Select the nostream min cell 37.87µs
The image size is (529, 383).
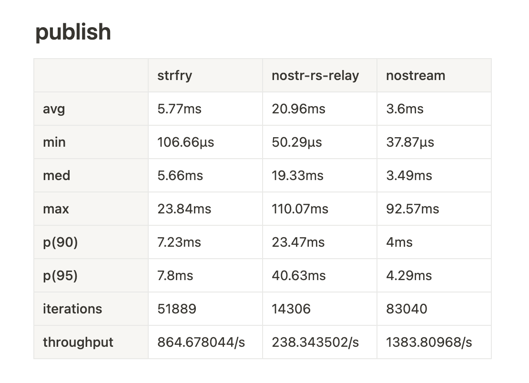[410, 142]
